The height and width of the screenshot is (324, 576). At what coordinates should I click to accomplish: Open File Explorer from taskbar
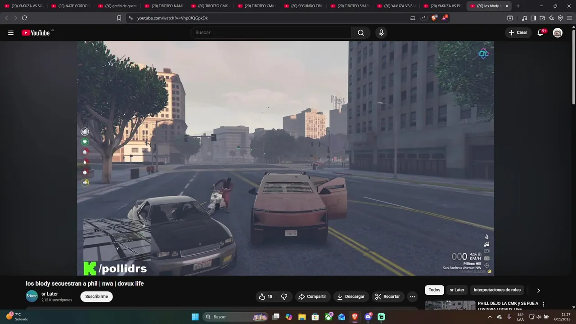coord(302,317)
